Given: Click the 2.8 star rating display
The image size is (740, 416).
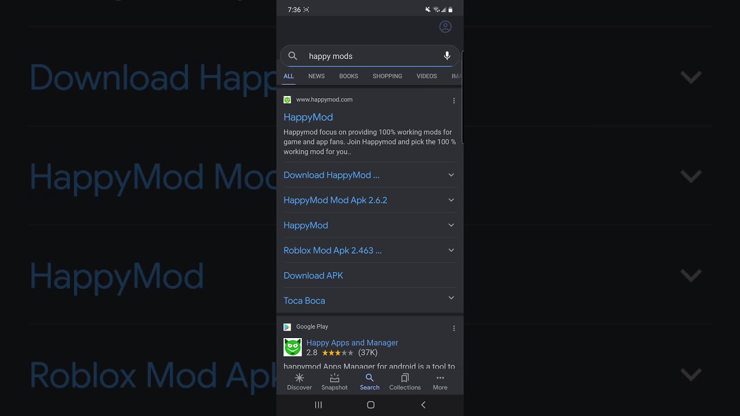Looking at the screenshot, I should click(x=330, y=352).
